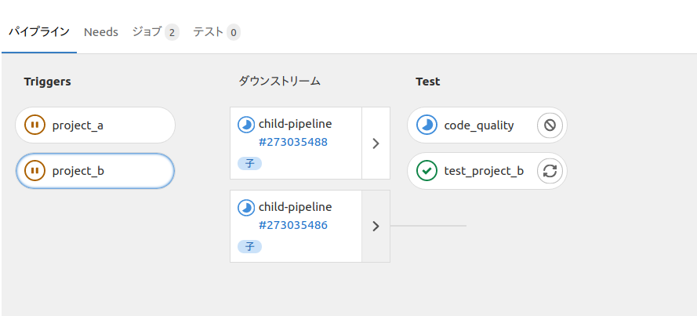The width and height of the screenshot is (697, 316).
Task: Open the ジョブ tab
Action: coord(155,32)
